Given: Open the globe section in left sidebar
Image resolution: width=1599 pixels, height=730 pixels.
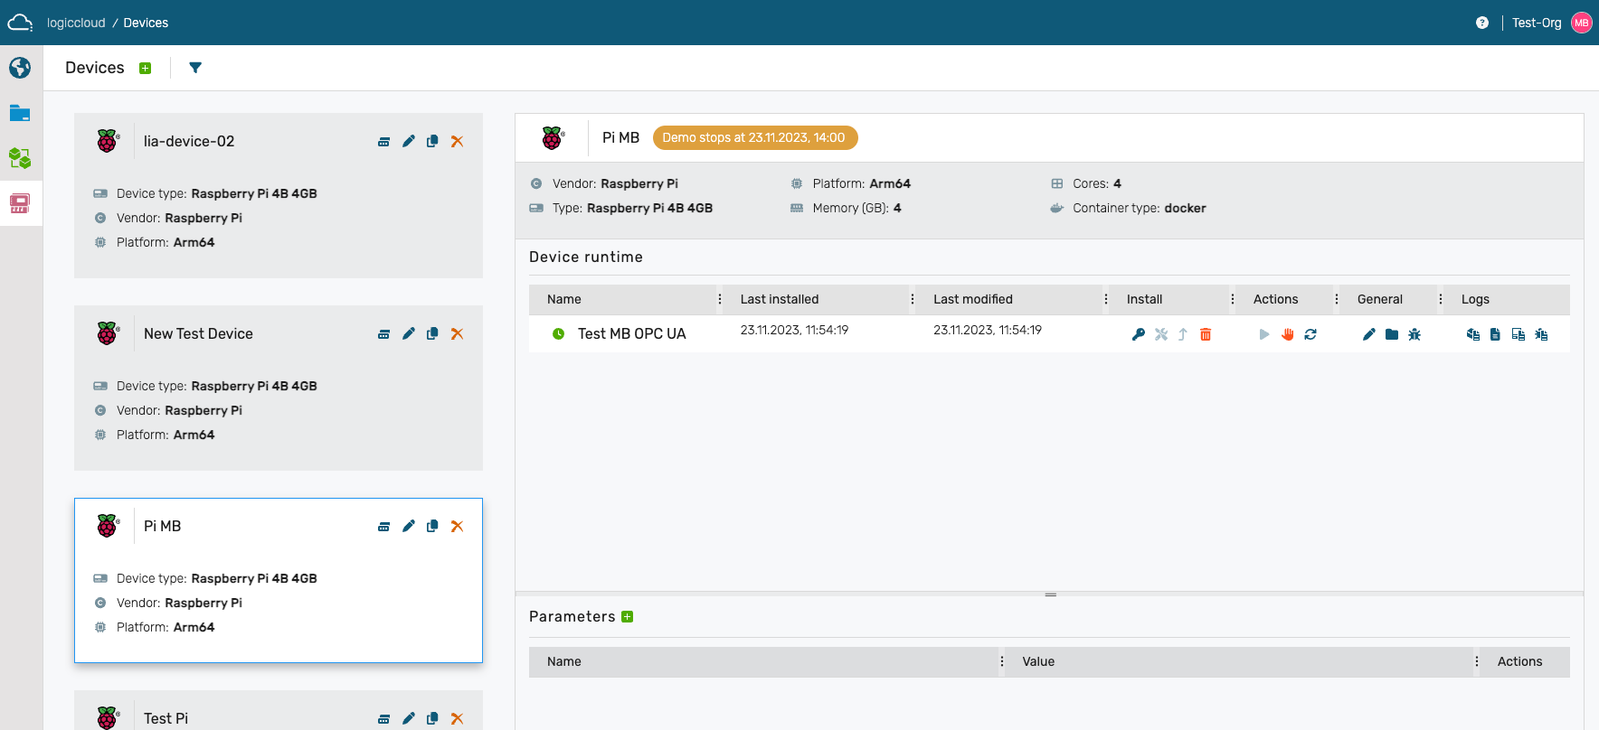Looking at the screenshot, I should (x=20, y=69).
